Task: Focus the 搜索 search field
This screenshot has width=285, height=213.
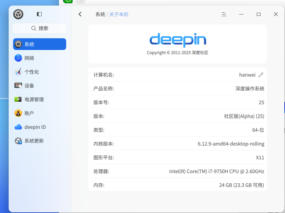Action: point(40,28)
